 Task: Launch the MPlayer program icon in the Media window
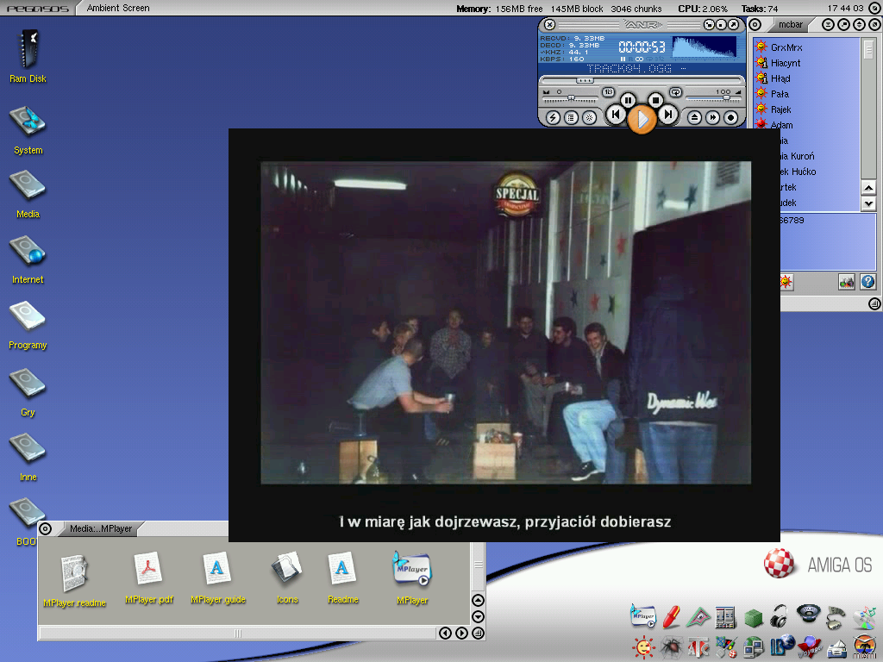point(411,578)
